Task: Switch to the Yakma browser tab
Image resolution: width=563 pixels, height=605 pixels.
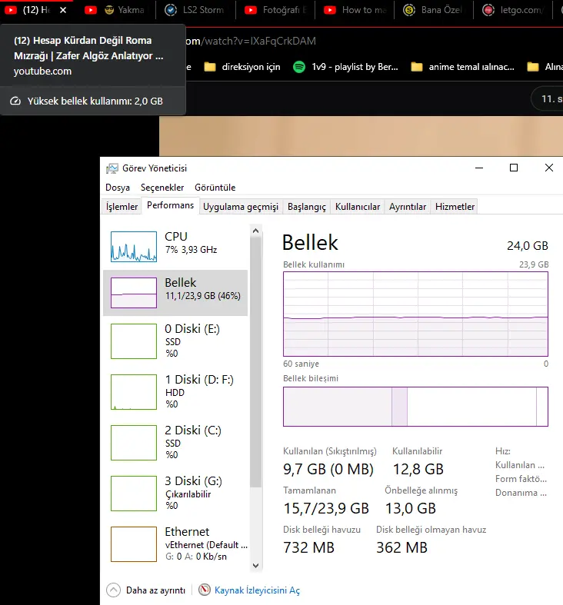Action: tap(116, 10)
